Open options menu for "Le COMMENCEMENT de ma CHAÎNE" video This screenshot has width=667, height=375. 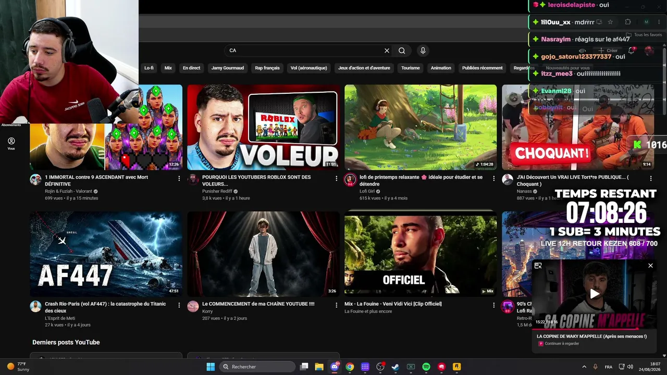[336, 305]
